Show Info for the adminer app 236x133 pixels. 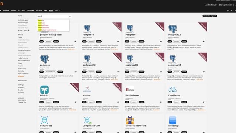coord(84,102)
